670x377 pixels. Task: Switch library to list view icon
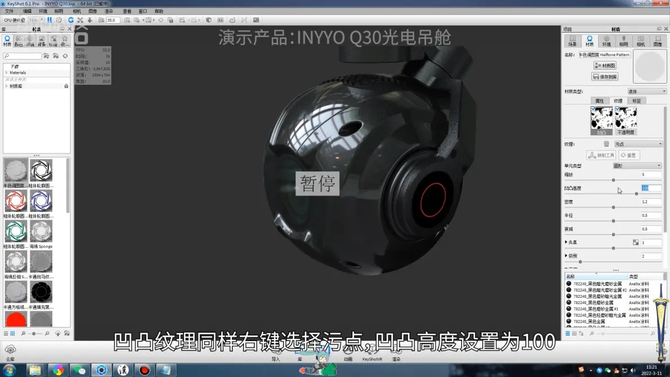pyautogui.click(x=6, y=333)
